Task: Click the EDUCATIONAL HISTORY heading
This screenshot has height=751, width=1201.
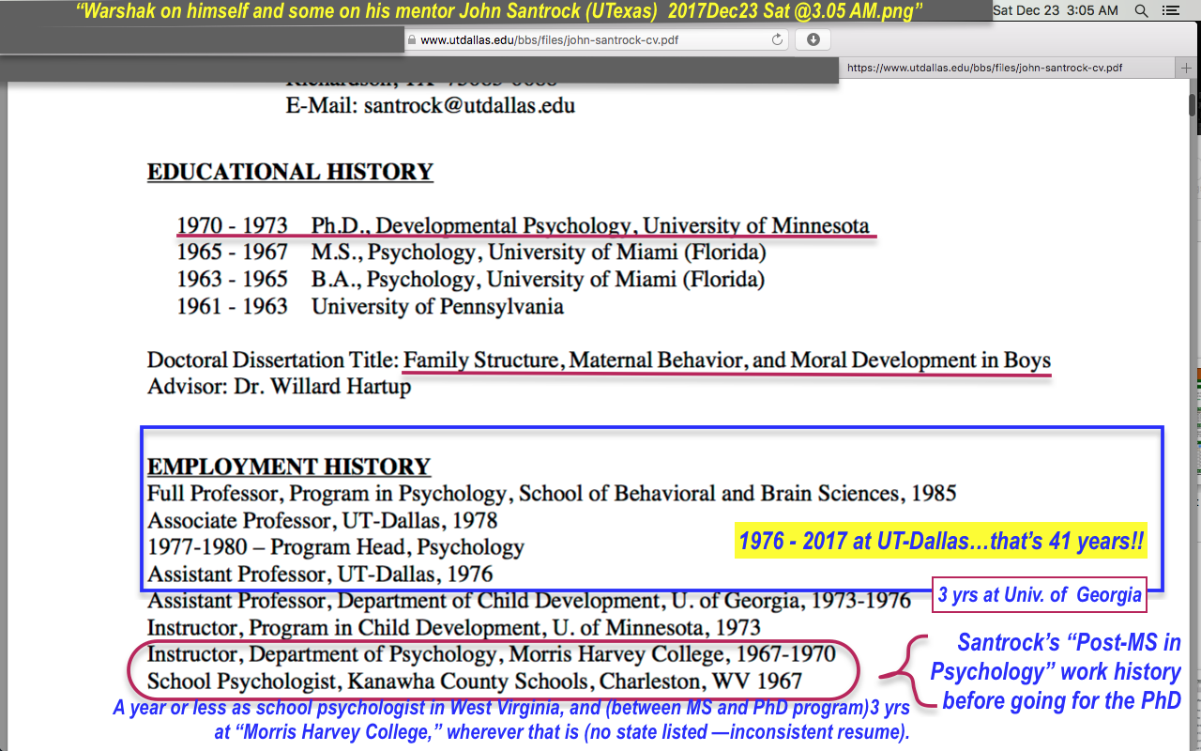Action: tap(290, 173)
